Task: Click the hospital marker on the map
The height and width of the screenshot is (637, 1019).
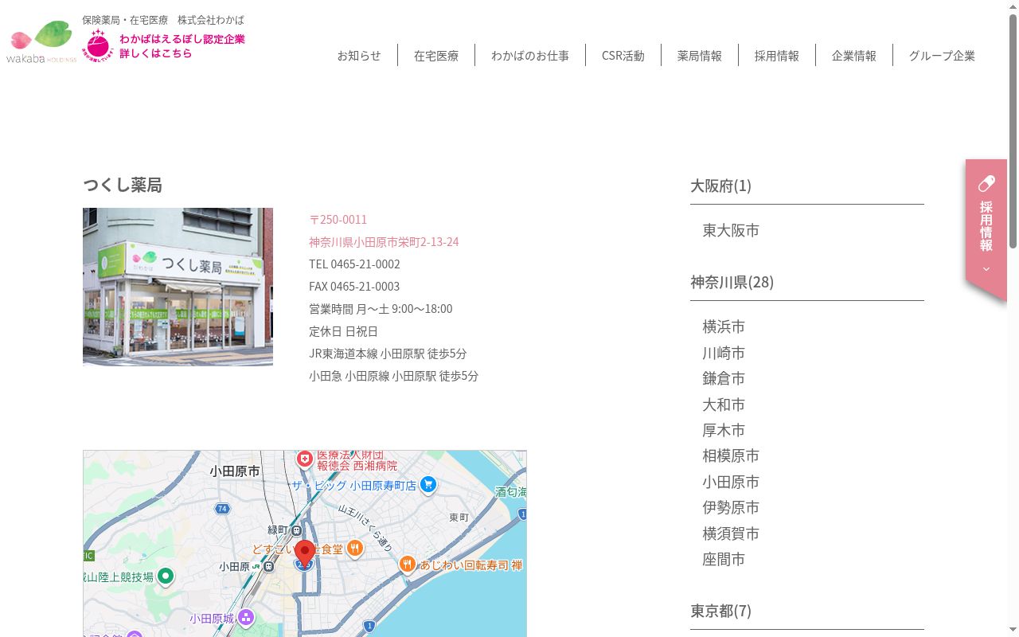Action: point(304,459)
